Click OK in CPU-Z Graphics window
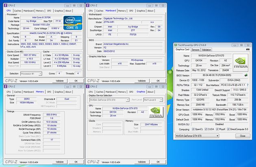Image resolution: width=256 pixels, height=167 pixels. [x=158, y=162]
